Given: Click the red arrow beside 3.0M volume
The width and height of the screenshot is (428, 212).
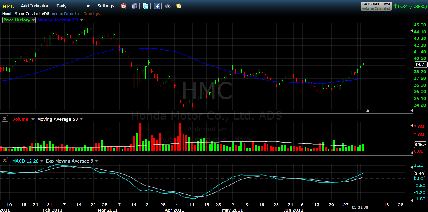Looking at the screenshot, I should (x=412, y=126).
